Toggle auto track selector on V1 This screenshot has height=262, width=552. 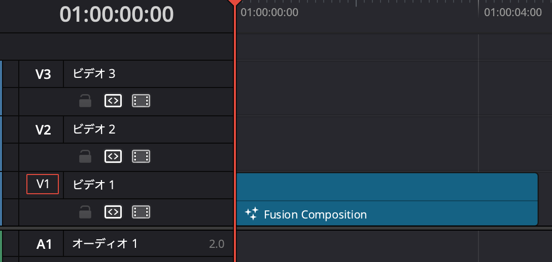(113, 212)
